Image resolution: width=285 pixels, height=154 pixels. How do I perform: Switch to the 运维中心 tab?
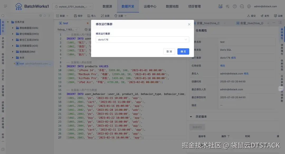click(x=150, y=7)
